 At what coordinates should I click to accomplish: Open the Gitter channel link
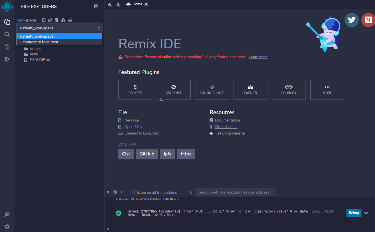tap(226, 127)
